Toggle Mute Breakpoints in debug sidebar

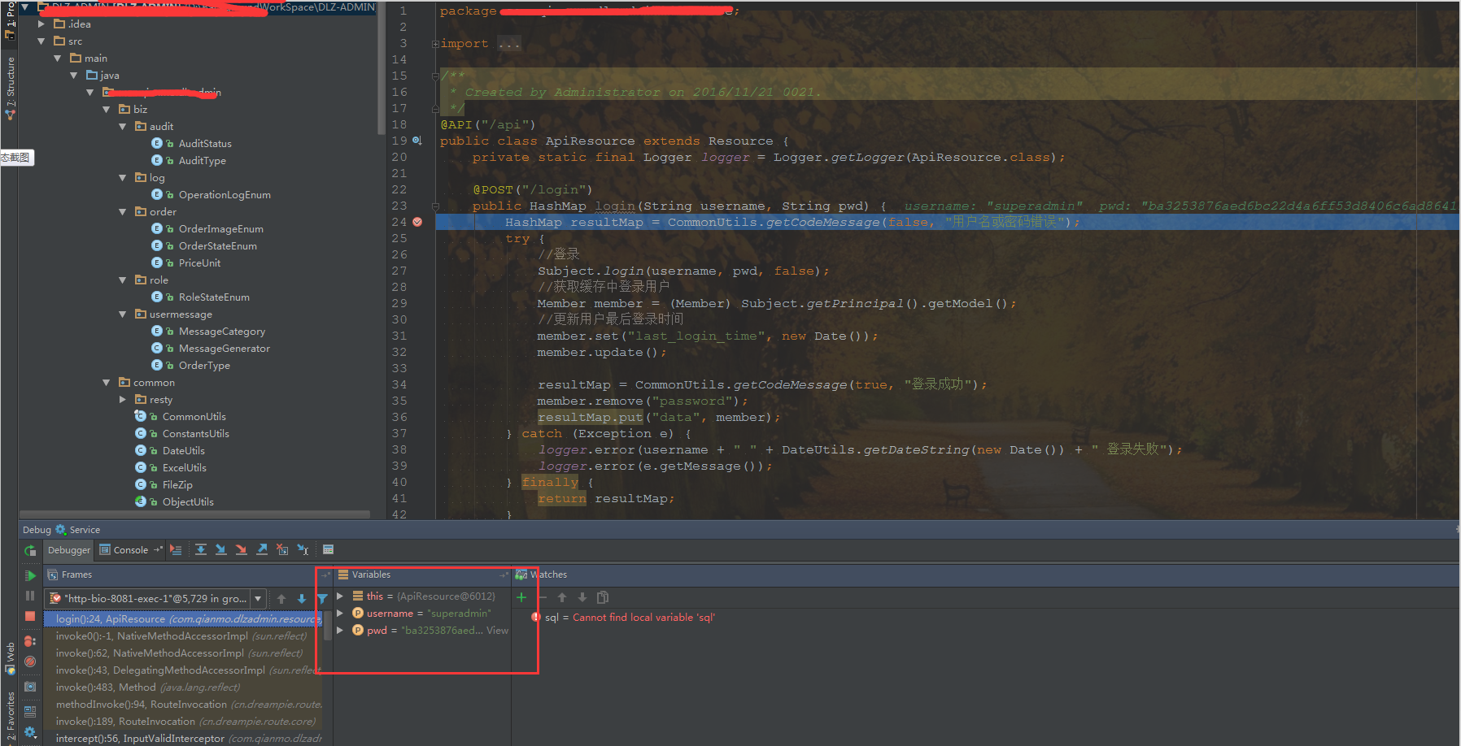pos(30,661)
